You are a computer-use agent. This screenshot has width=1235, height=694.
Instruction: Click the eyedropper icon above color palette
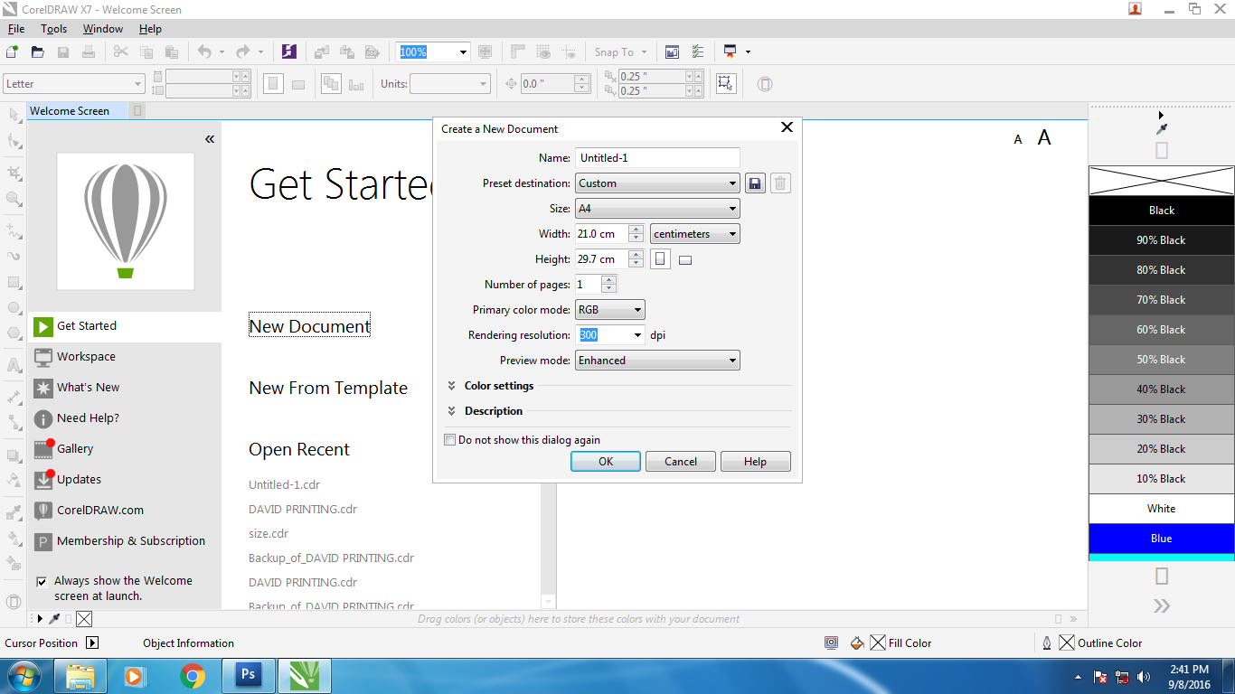coord(1162,130)
